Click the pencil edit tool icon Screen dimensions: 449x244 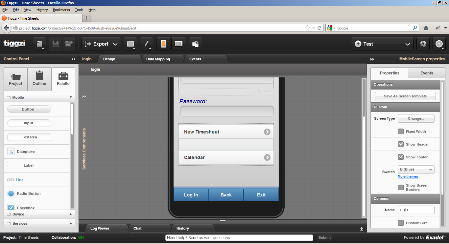coord(147,44)
